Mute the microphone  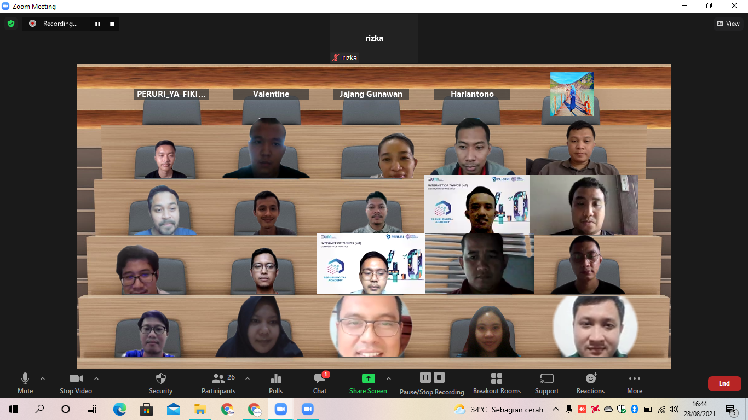click(25, 383)
